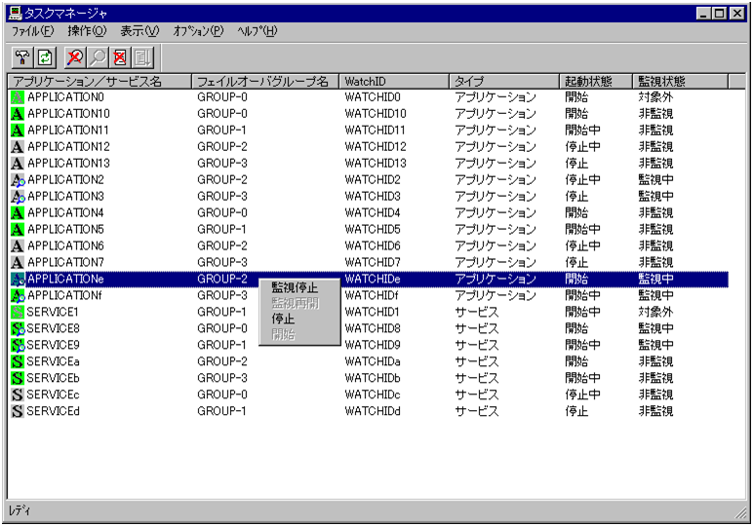
Task: Click the crossed-out document toolbar icon
Action: point(120,57)
